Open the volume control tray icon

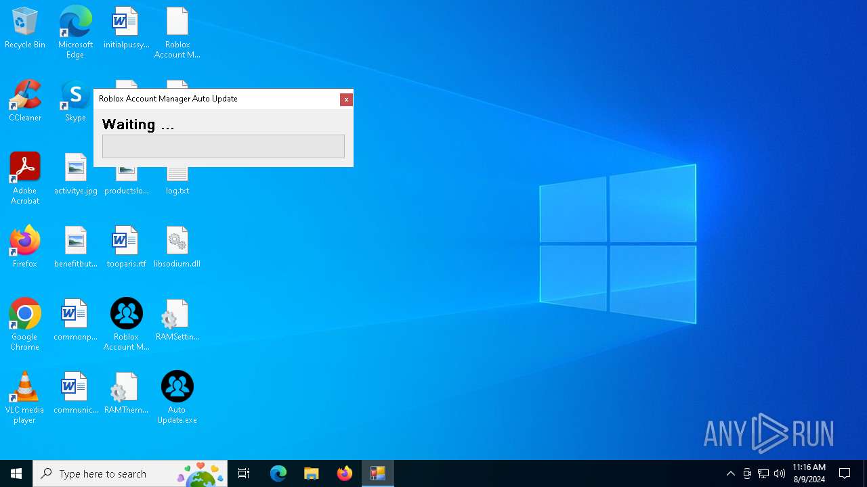pyautogui.click(x=780, y=473)
